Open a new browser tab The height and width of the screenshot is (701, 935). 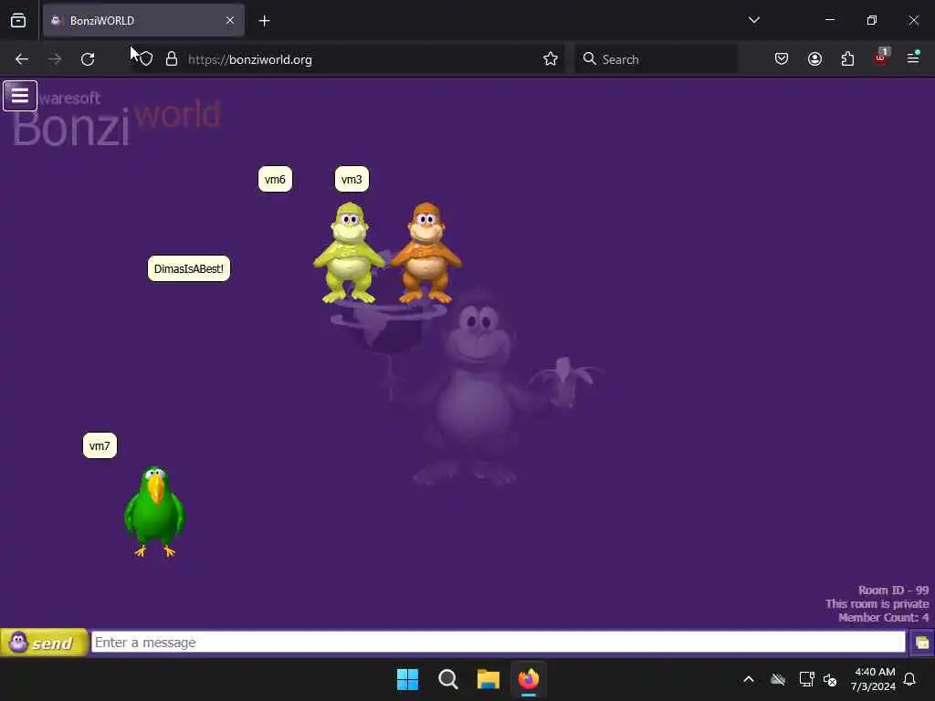(x=264, y=21)
